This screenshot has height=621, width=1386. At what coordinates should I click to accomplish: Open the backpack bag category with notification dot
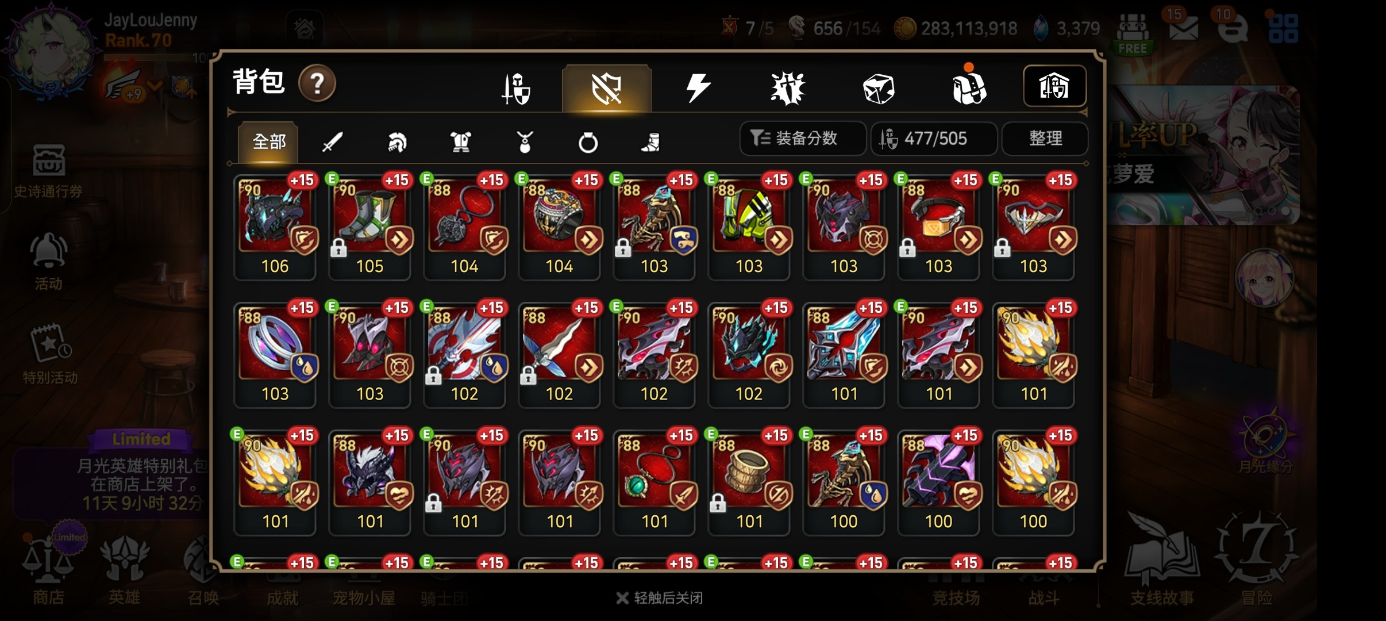(969, 86)
